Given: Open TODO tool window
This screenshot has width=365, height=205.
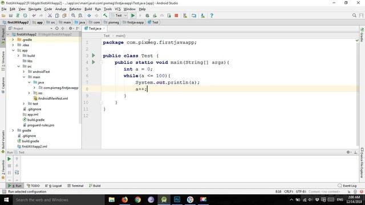Looking at the screenshot, I should point(33,186).
